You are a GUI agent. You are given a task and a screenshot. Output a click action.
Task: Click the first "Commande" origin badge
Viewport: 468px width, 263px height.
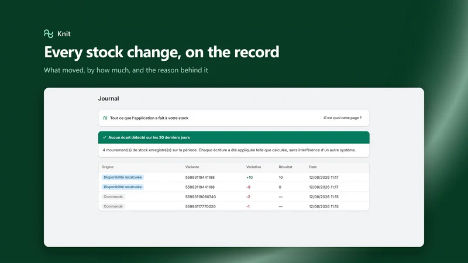coord(113,196)
